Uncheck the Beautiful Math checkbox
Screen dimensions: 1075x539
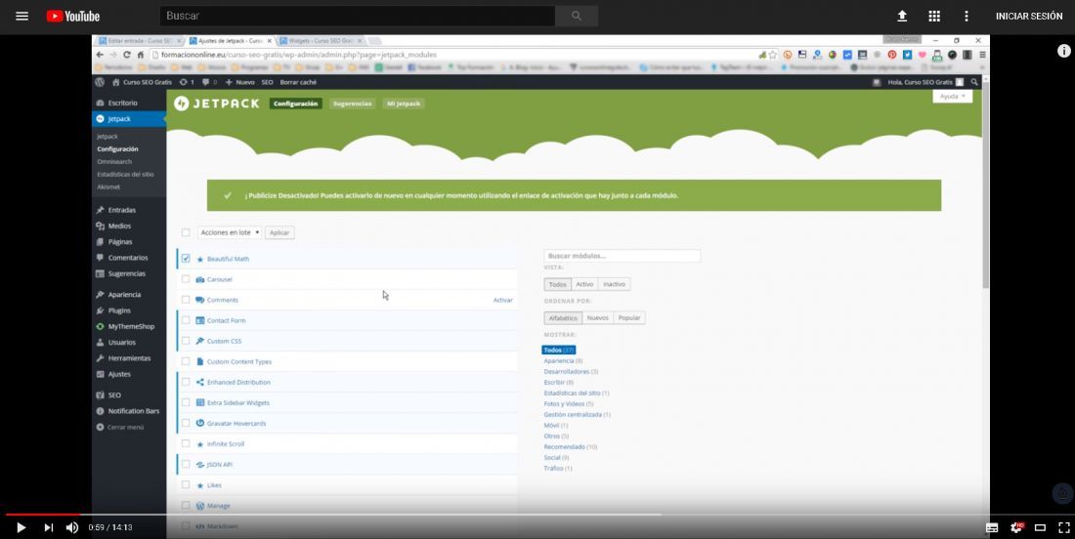pyautogui.click(x=186, y=259)
